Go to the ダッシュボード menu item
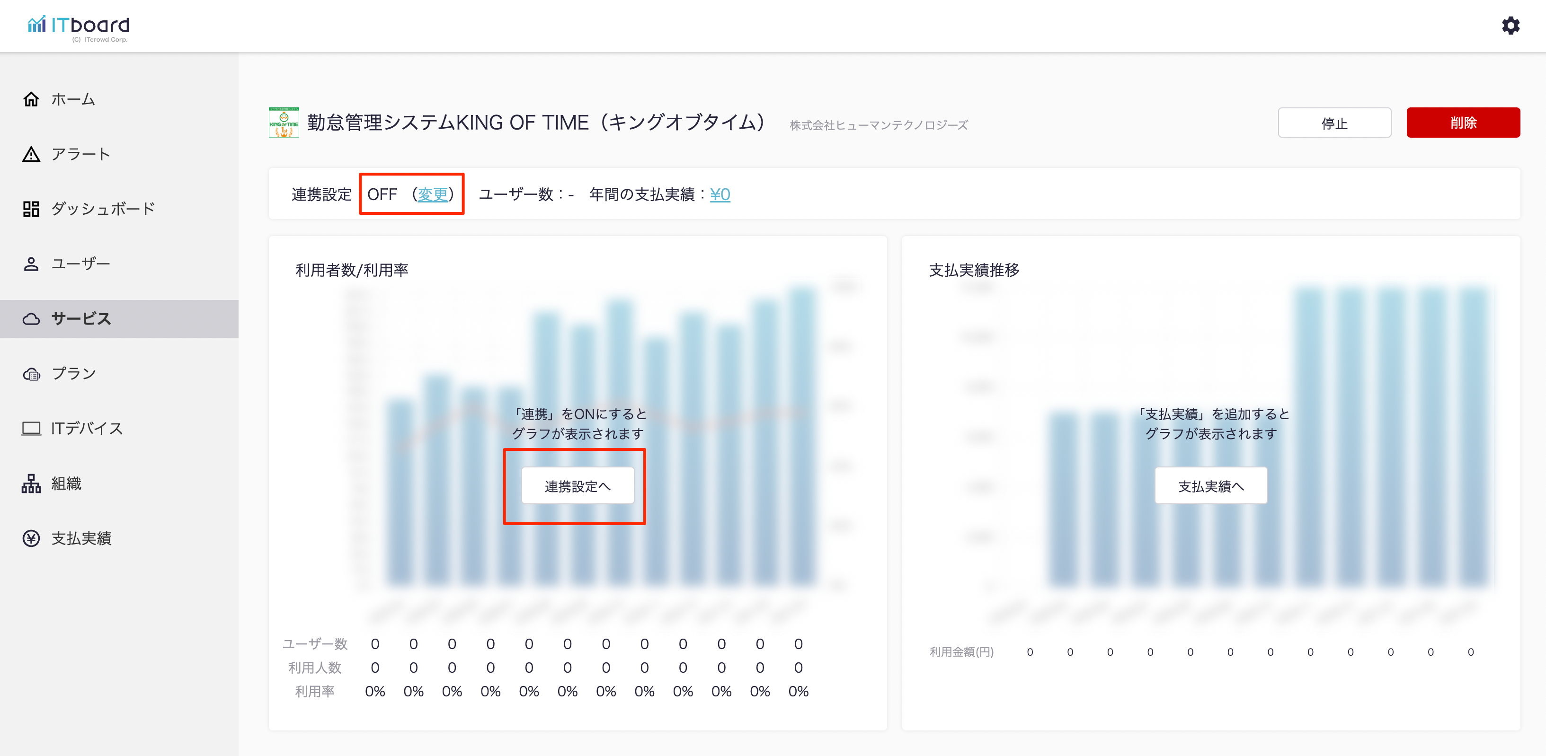The width and height of the screenshot is (1546, 756). tap(103, 209)
